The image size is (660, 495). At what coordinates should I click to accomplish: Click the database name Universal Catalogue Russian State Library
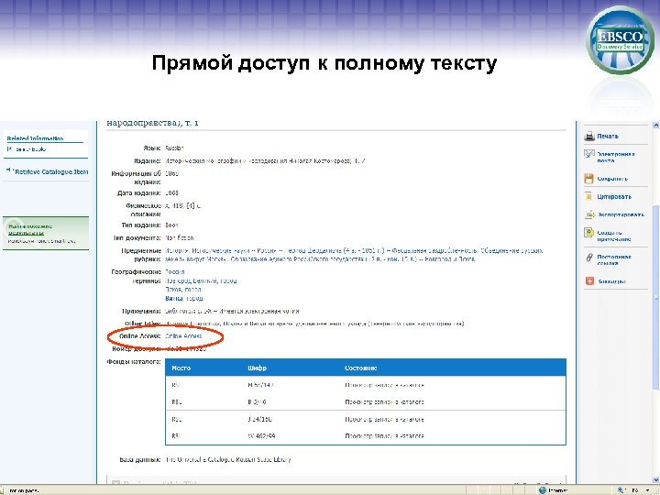pyautogui.click(x=227, y=459)
